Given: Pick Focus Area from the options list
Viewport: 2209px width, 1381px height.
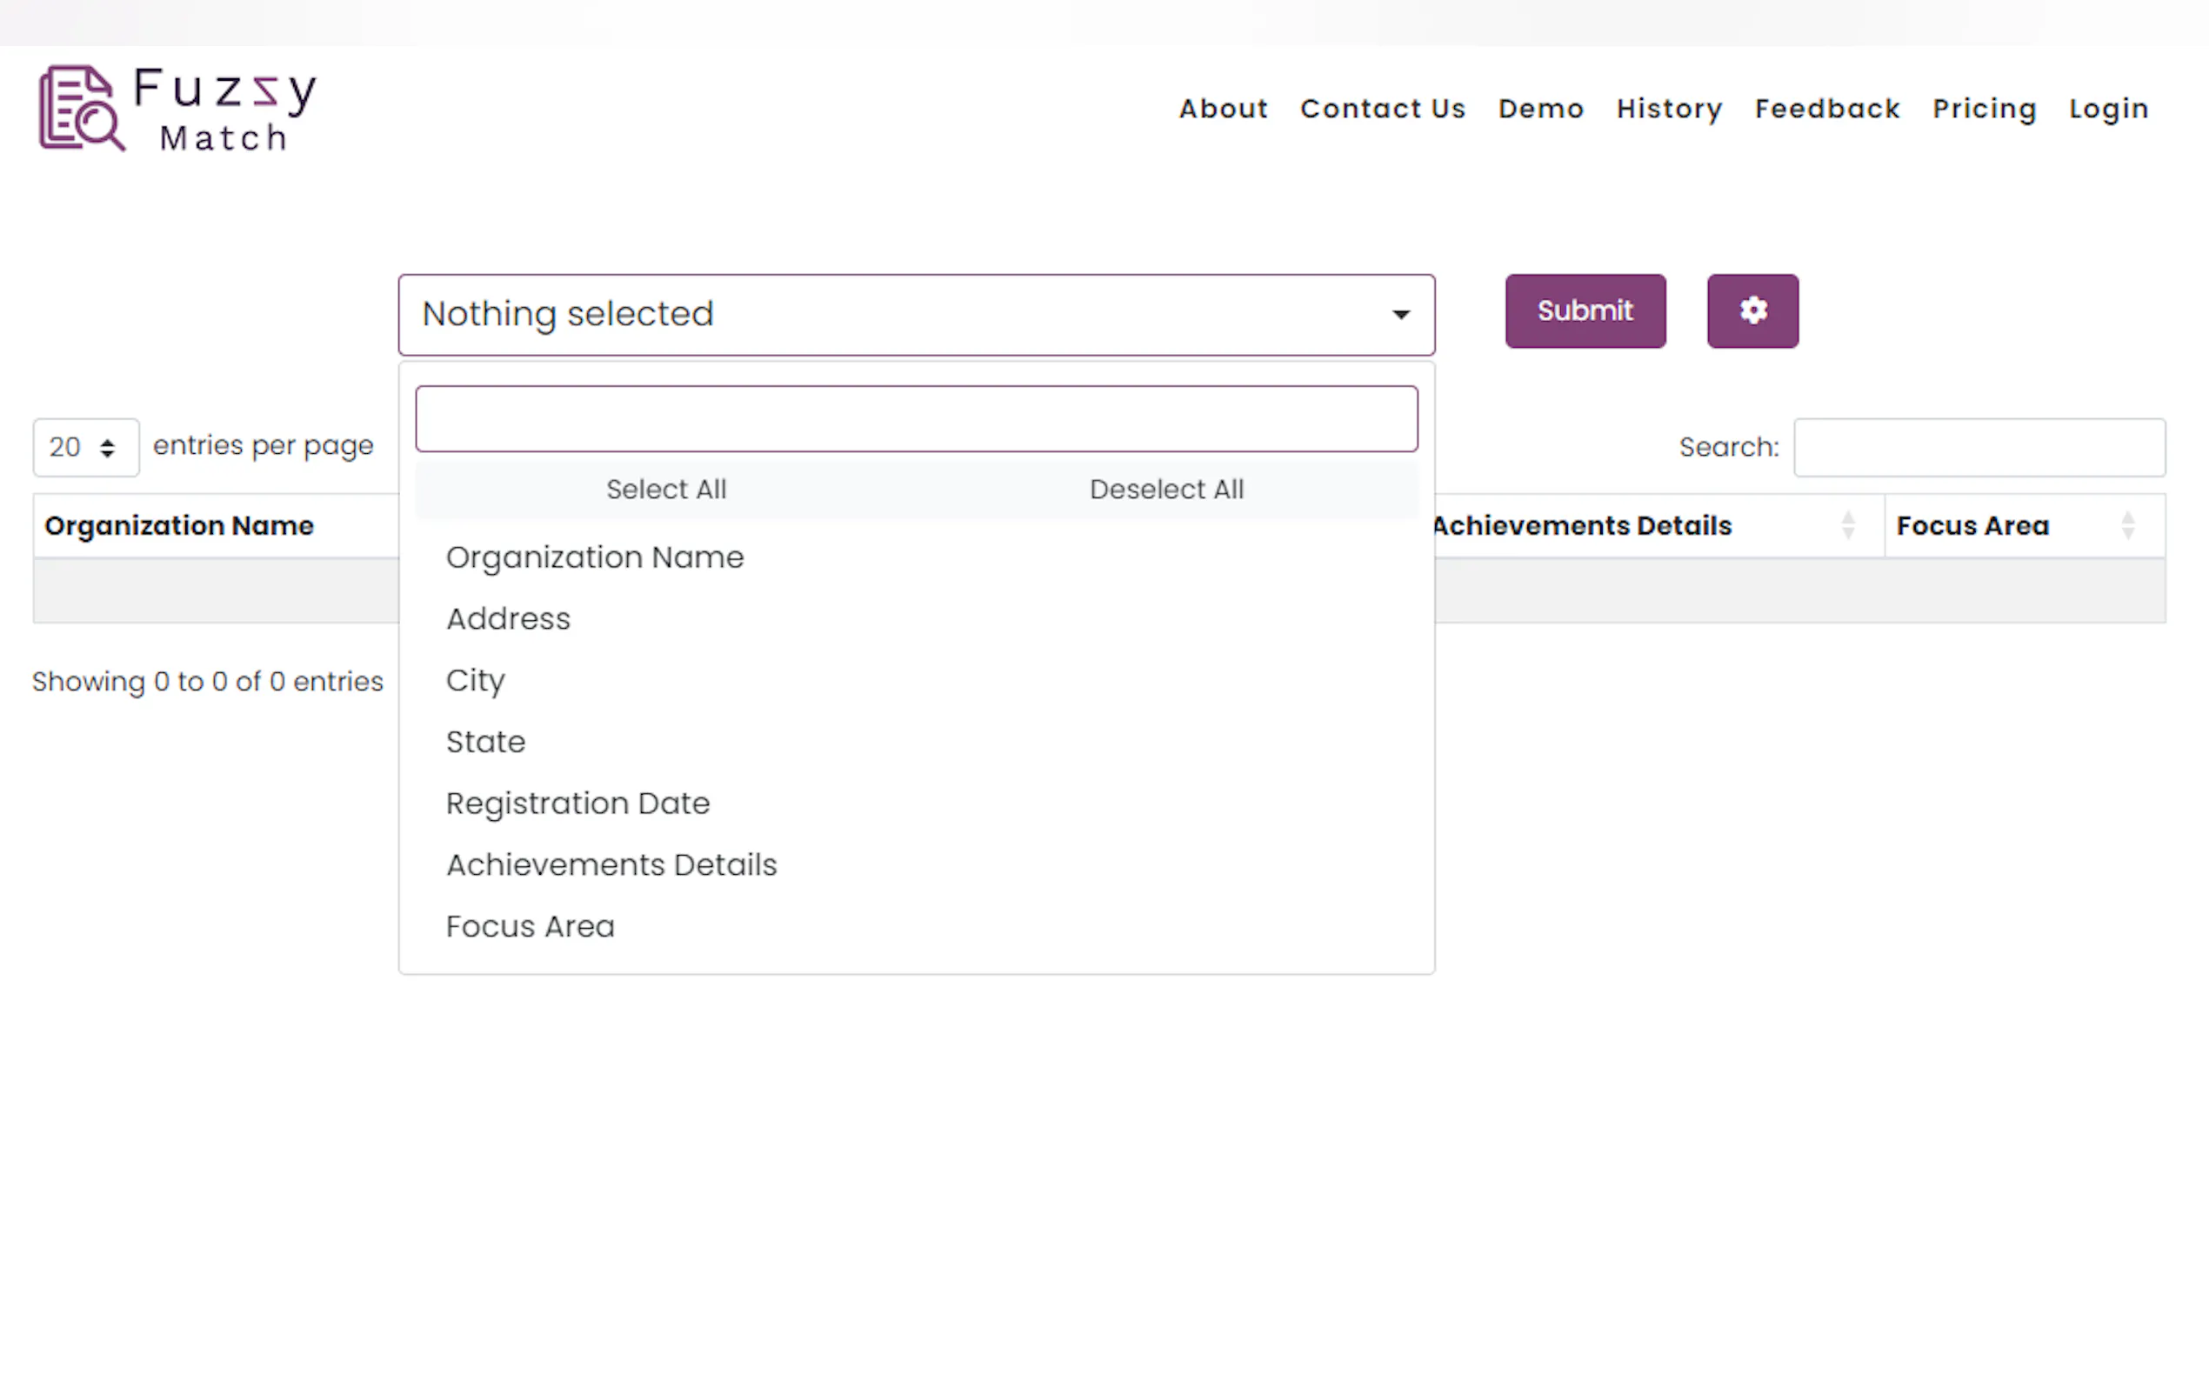Looking at the screenshot, I should tap(530, 926).
